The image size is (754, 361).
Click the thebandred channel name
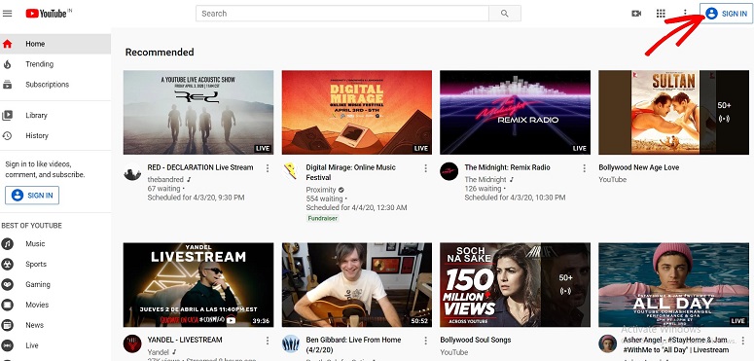click(x=165, y=179)
